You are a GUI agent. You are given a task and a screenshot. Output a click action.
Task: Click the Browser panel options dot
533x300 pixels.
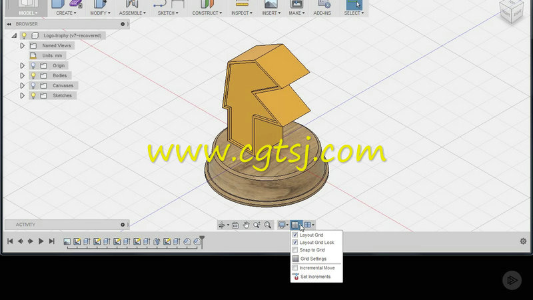(123, 24)
